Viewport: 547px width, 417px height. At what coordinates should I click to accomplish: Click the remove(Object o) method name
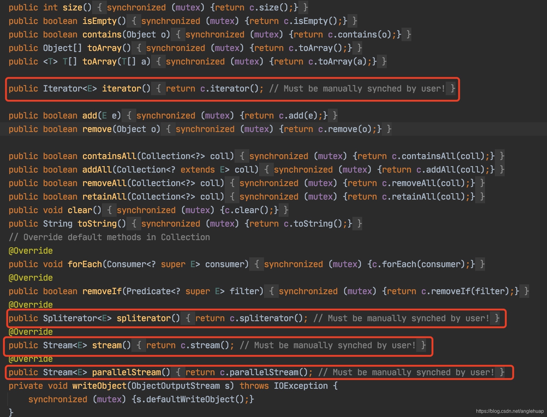pos(97,129)
